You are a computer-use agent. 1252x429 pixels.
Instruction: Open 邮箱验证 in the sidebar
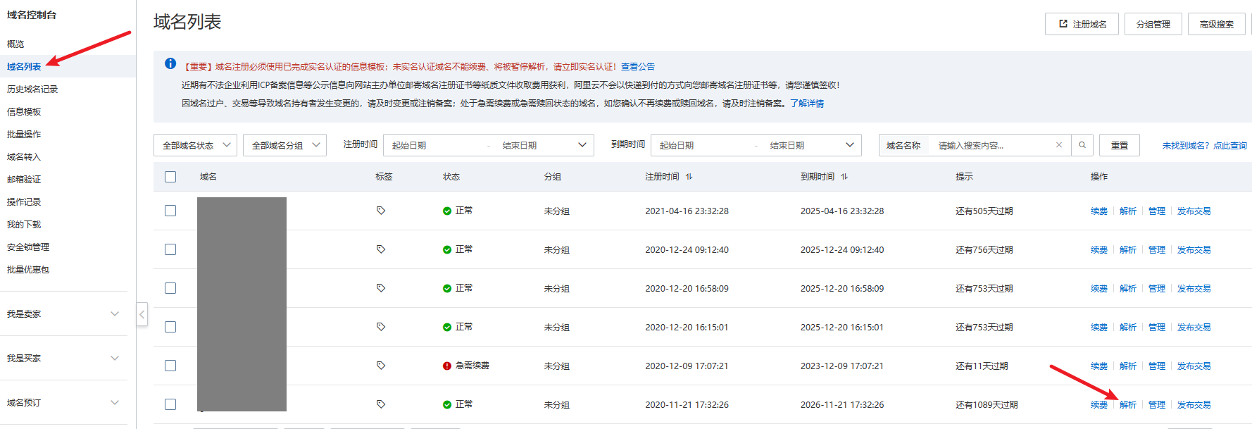(24, 179)
